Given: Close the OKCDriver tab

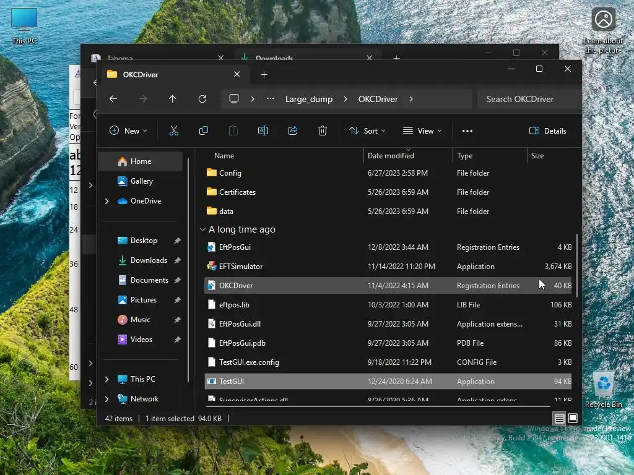Looking at the screenshot, I should tap(237, 74).
